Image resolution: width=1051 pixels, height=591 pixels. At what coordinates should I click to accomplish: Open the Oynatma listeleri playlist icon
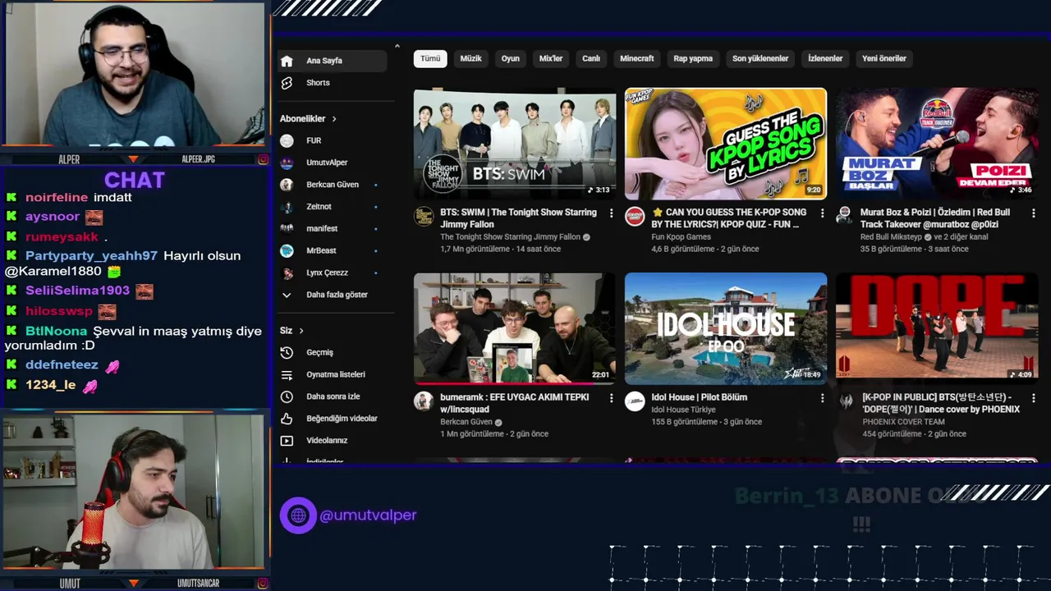click(x=287, y=374)
